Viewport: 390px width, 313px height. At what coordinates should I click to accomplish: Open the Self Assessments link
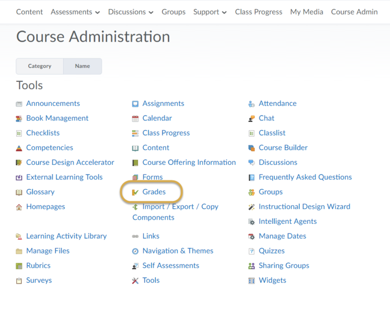pos(170,266)
